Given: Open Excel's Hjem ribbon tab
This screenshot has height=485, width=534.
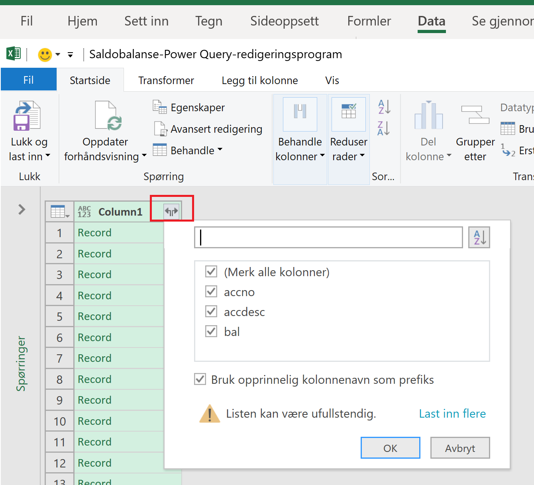Looking at the screenshot, I should pos(82,21).
